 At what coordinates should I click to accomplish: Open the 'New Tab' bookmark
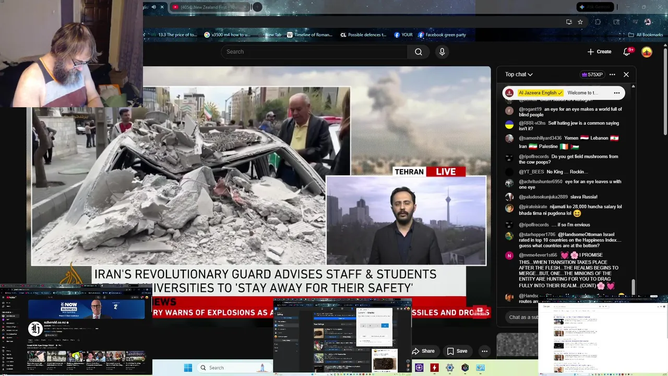coord(270,35)
